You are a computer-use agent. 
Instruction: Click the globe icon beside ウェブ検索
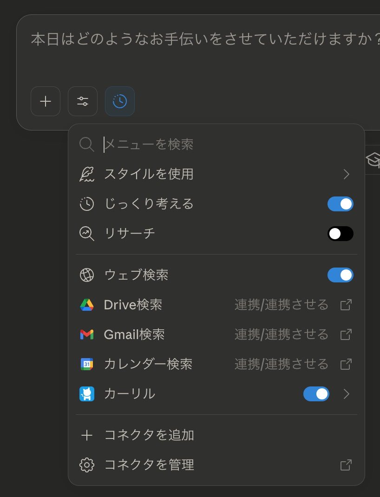[87, 275]
